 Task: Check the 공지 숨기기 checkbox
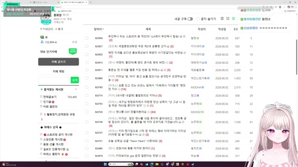click(x=198, y=19)
